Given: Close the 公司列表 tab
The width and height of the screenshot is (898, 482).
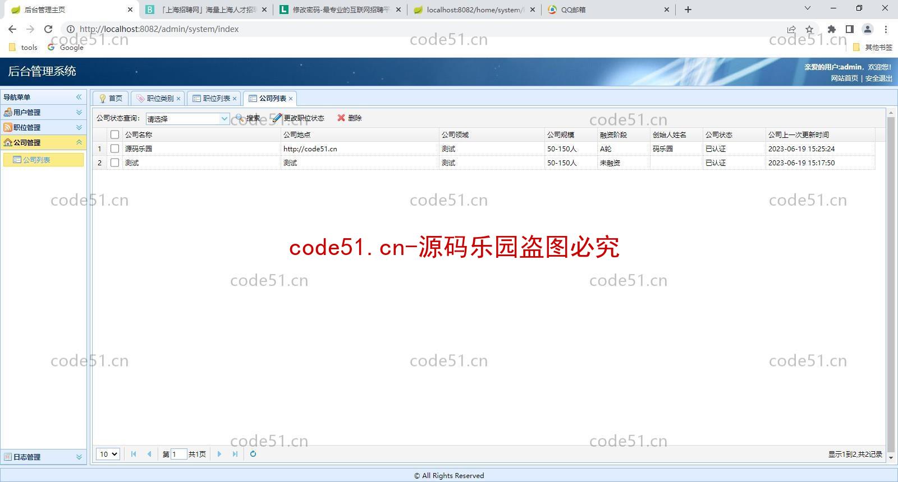Looking at the screenshot, I should click(x=291, y=99).
